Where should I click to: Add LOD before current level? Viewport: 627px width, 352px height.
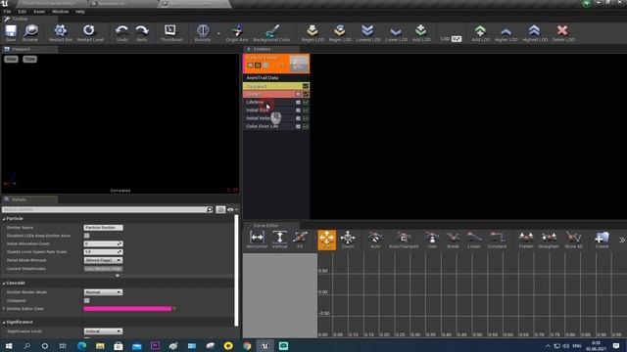click(421, 32)
